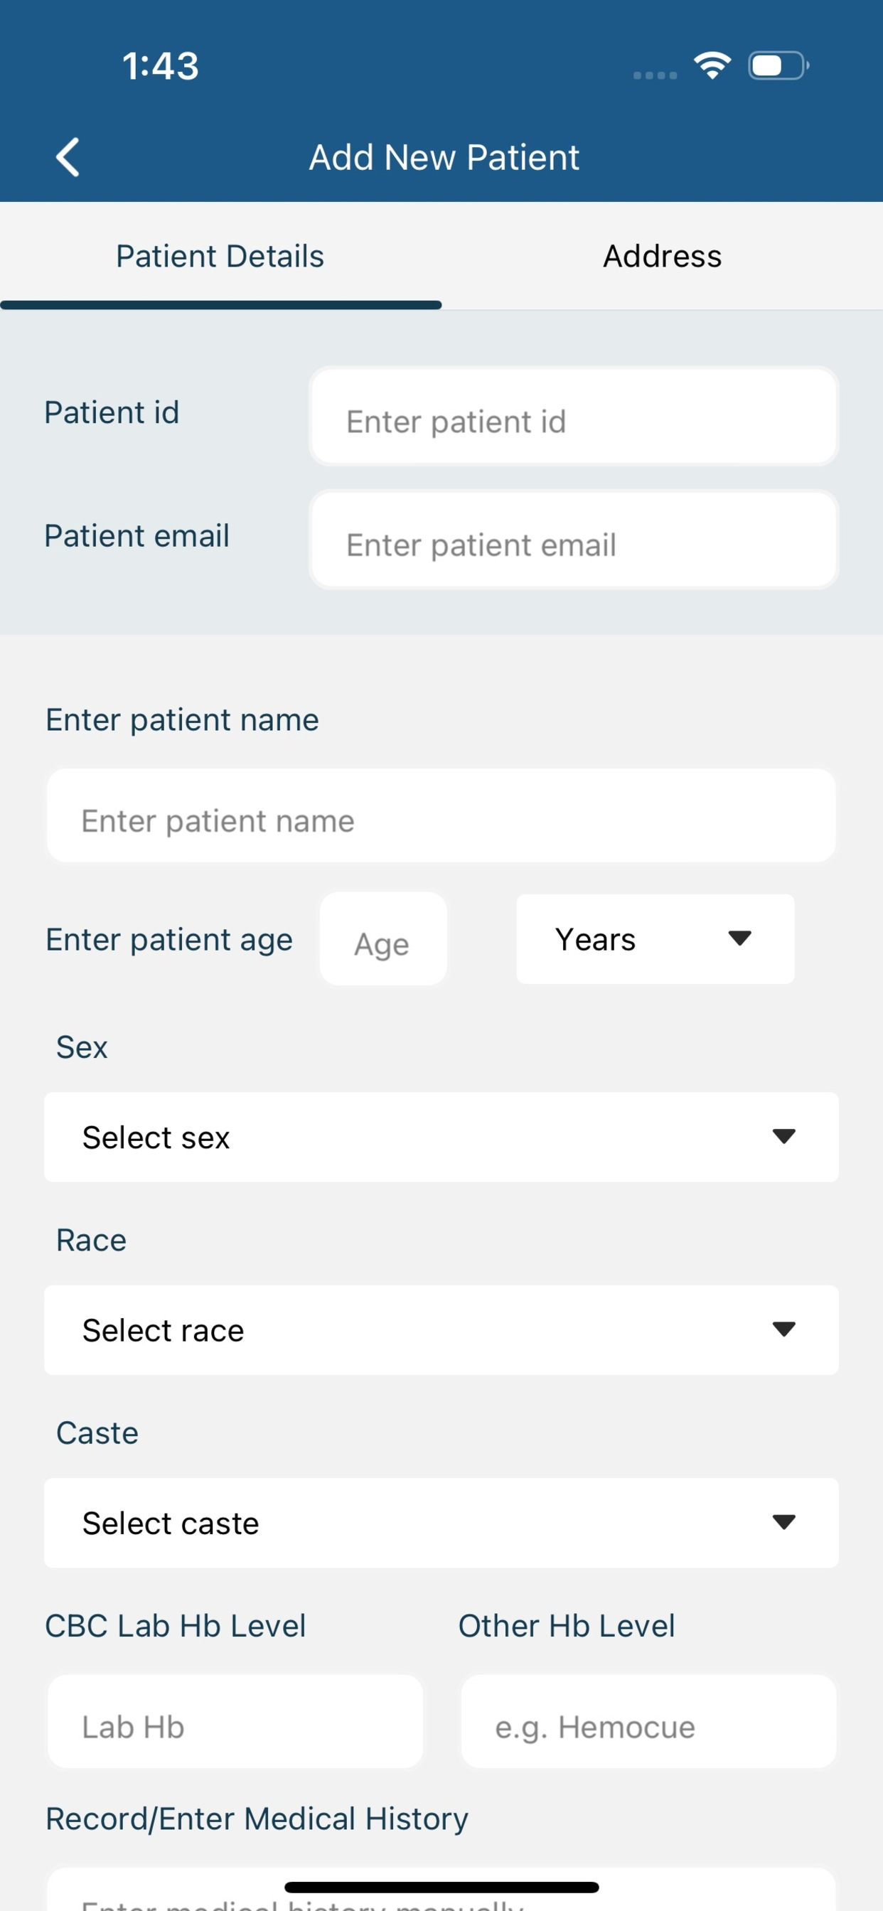This screenshot has height=1911, width=883.
Task: Click the Select race arrow icon
Action: tap(783, 1329)
